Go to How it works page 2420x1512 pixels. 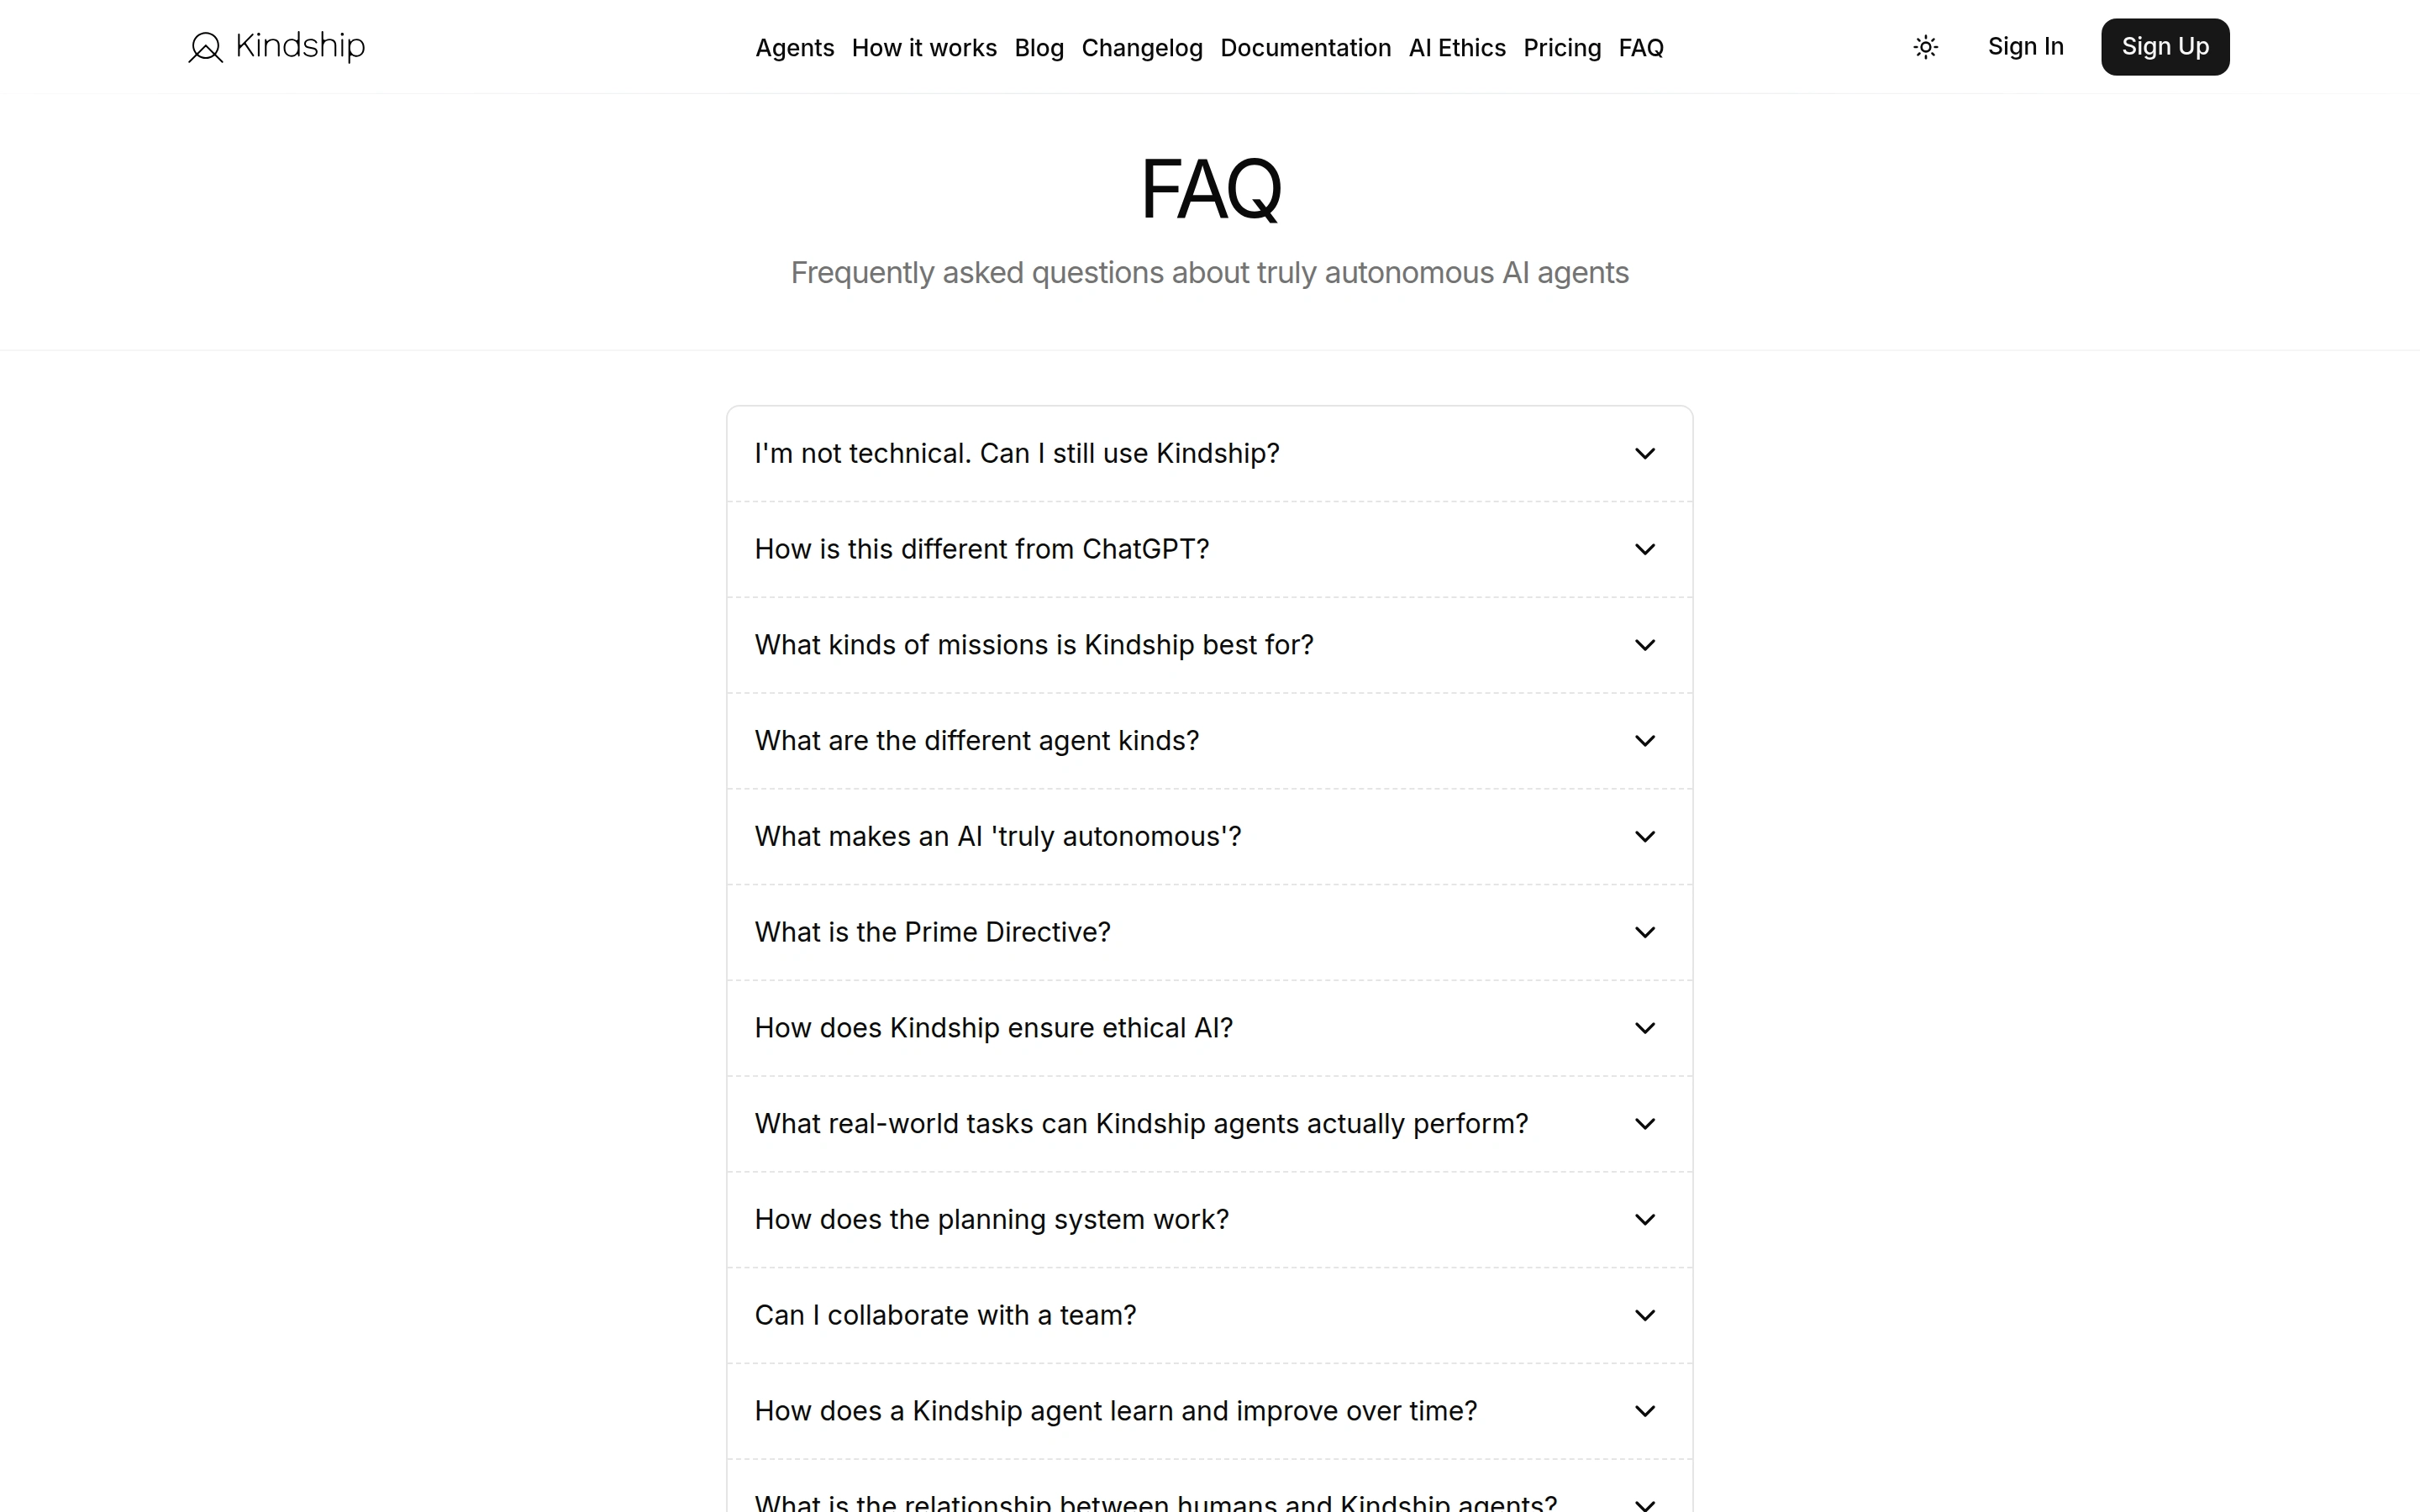pos(924,48)
